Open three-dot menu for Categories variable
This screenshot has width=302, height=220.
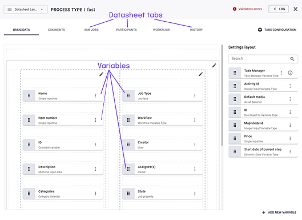[95, 194]
